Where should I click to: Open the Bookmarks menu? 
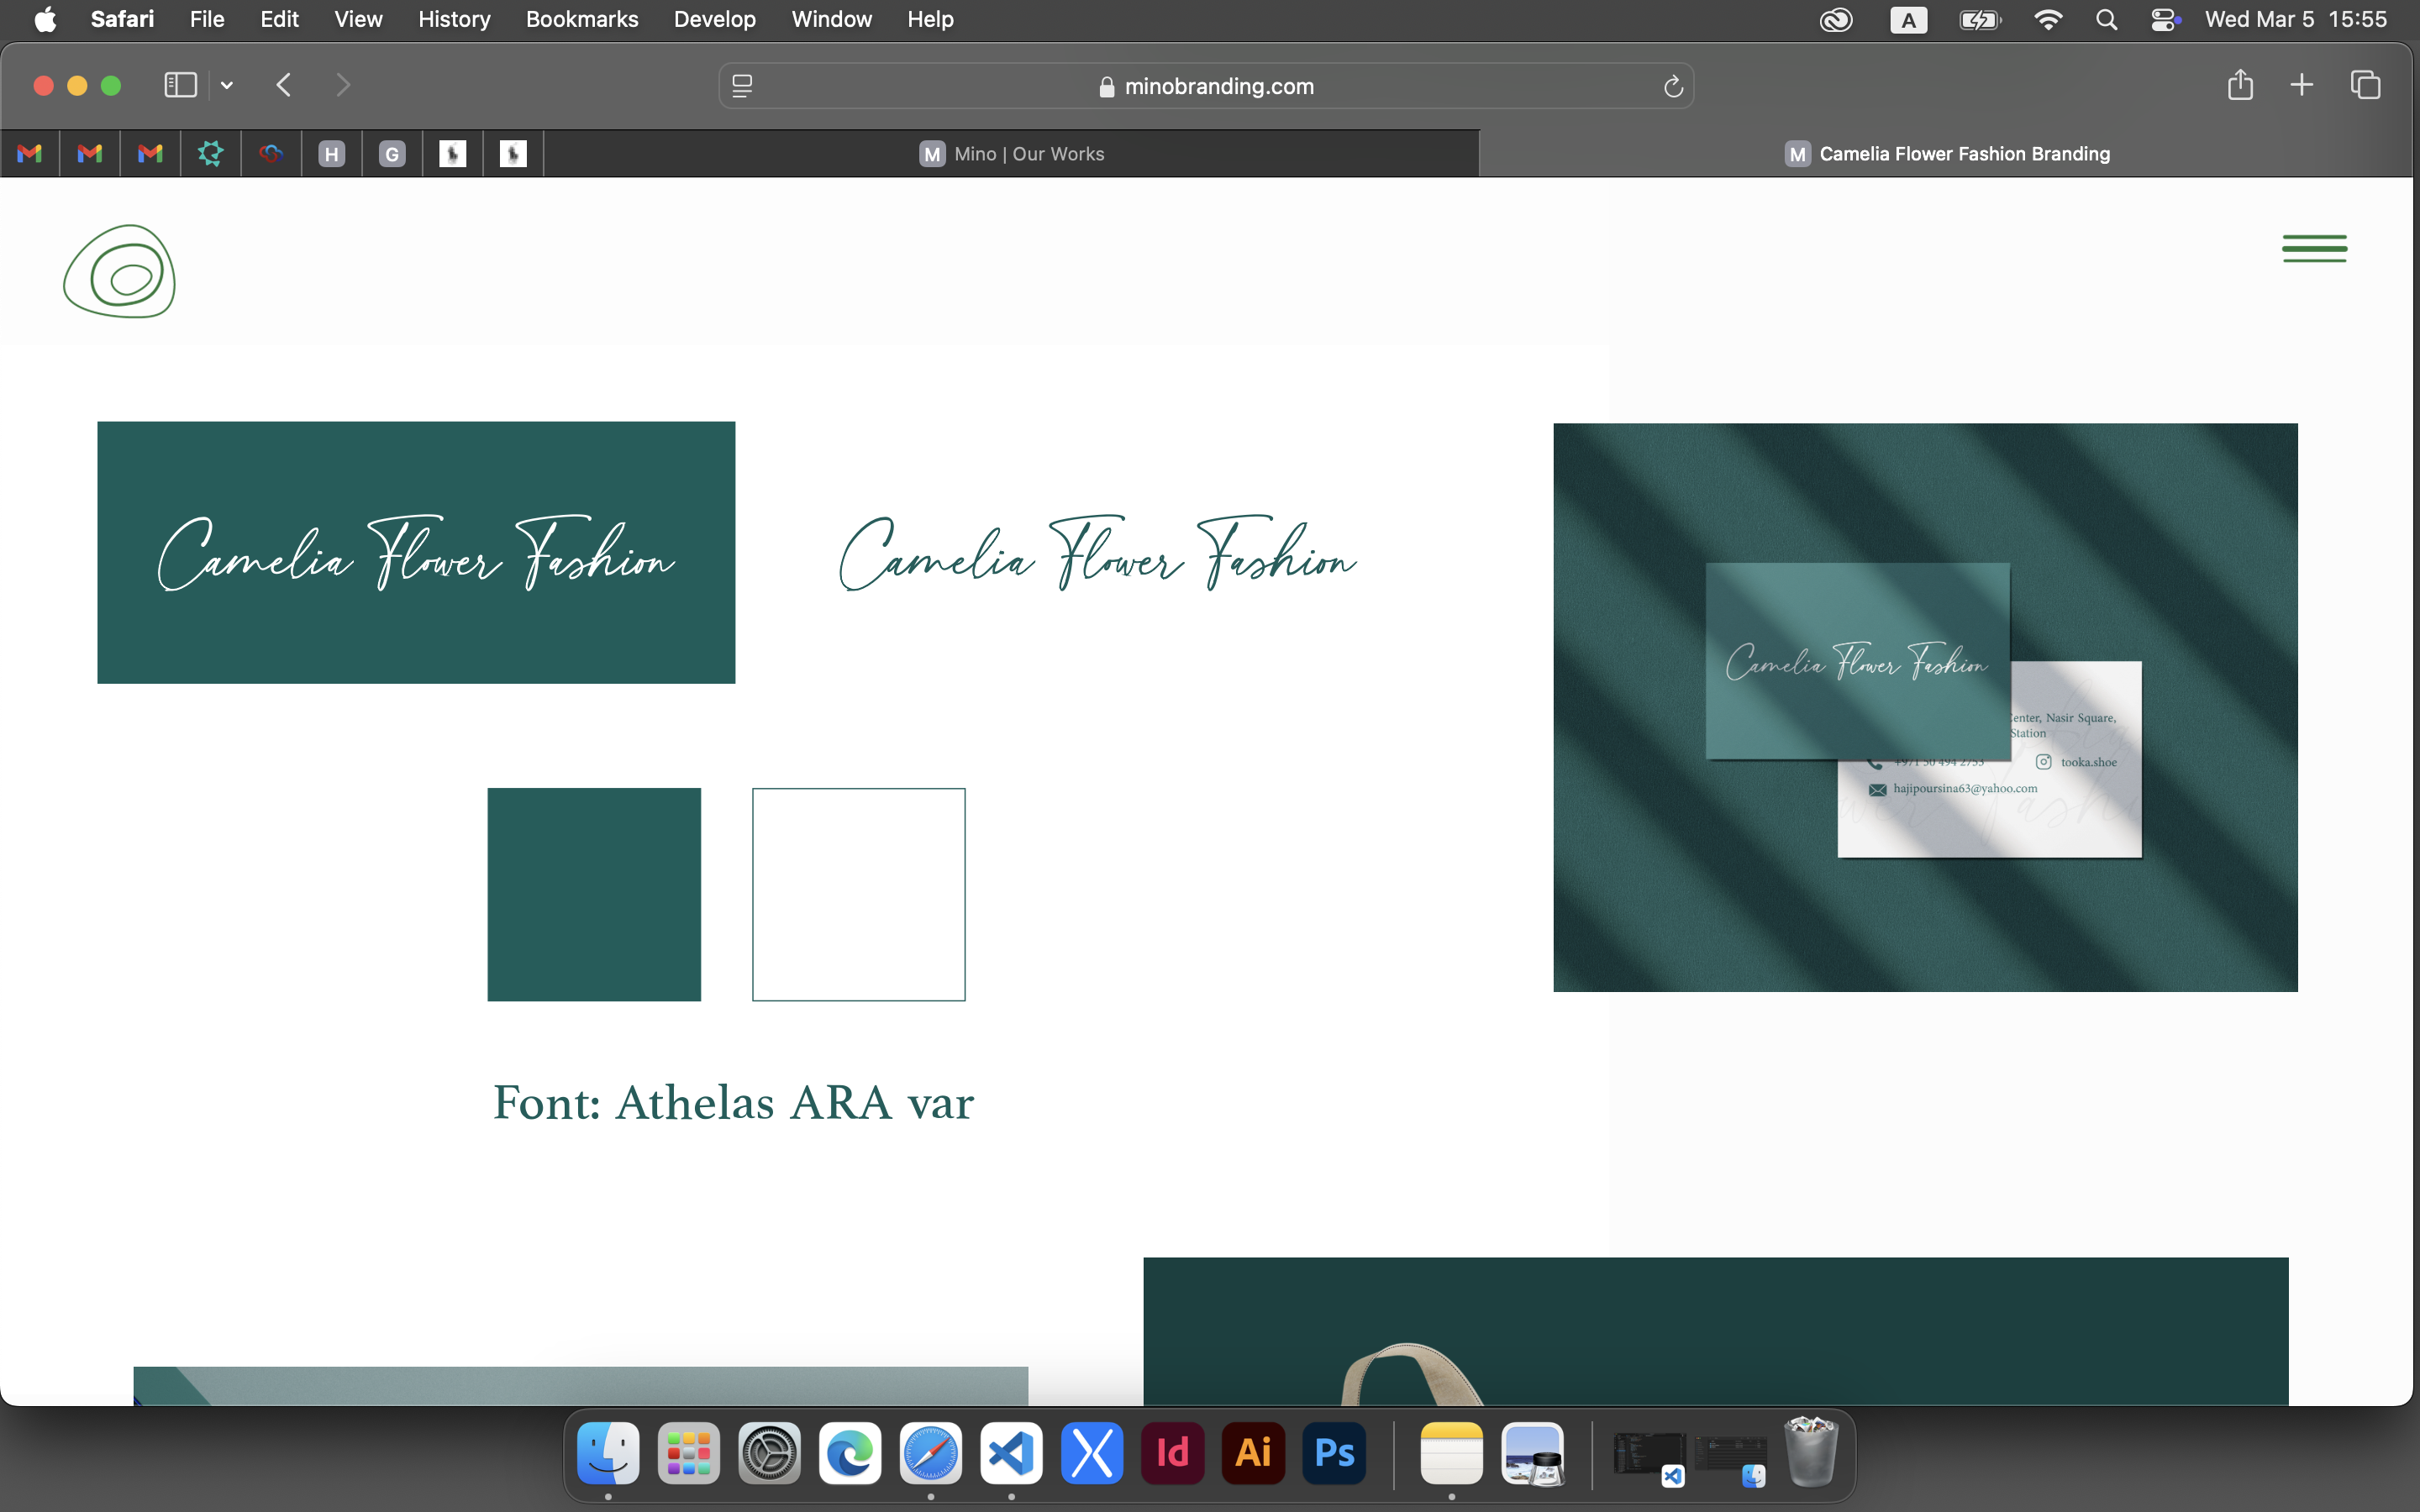[582, 19]
